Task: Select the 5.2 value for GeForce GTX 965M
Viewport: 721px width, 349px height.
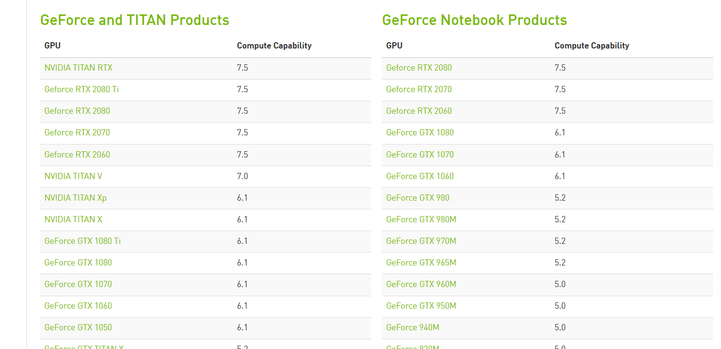Action: (560, 263)
